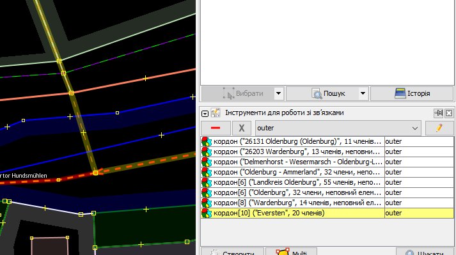The image size is (456, 255).
Task: Click the relation toolbox icon beside the title
Action: point(216,113)
